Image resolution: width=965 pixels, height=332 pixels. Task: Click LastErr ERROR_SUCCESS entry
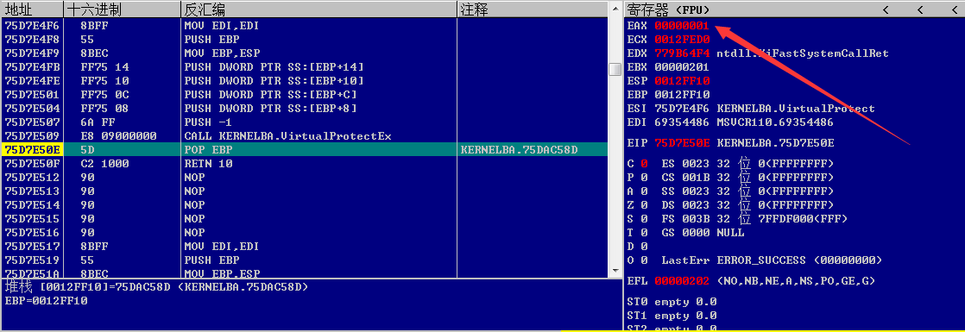coord(772,260)
